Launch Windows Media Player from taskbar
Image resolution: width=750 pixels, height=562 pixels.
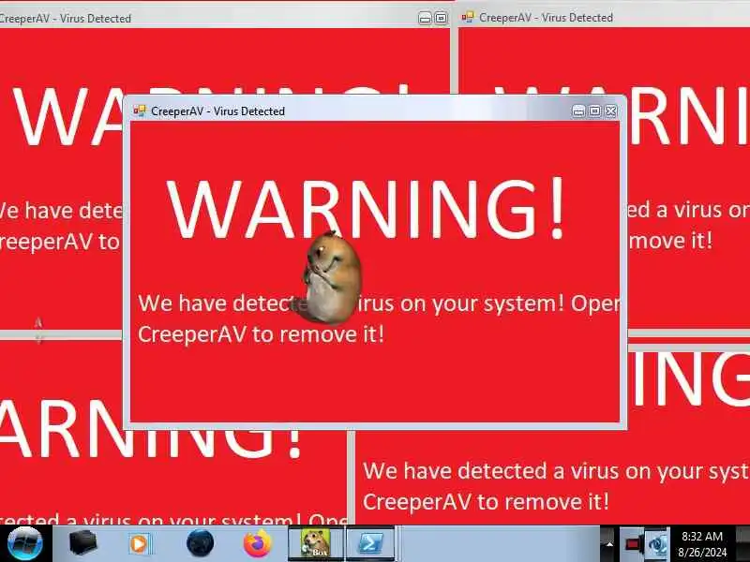(140, 544)
